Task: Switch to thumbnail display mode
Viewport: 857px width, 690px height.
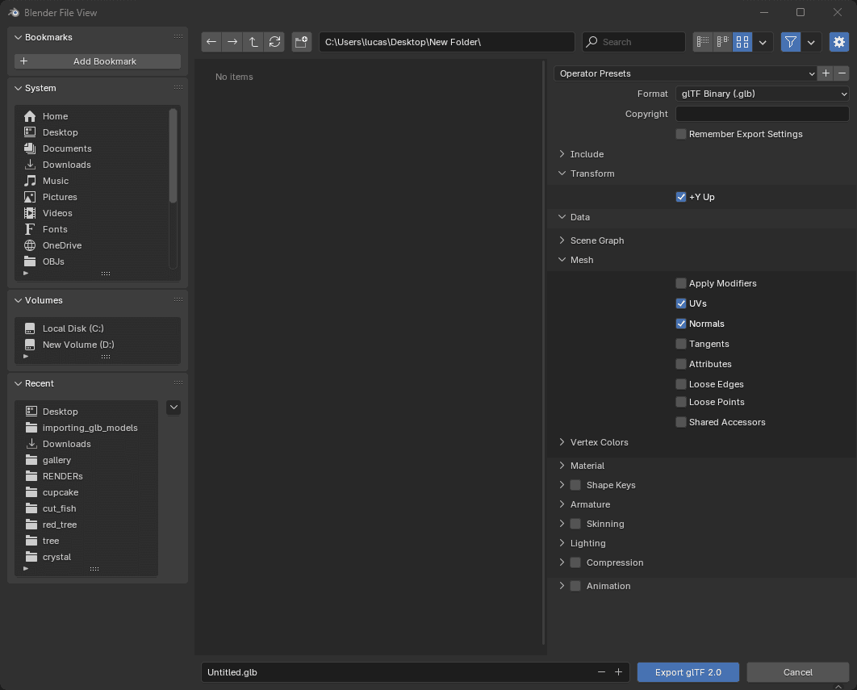Action: pyautogui.click(x=742, y=42)
